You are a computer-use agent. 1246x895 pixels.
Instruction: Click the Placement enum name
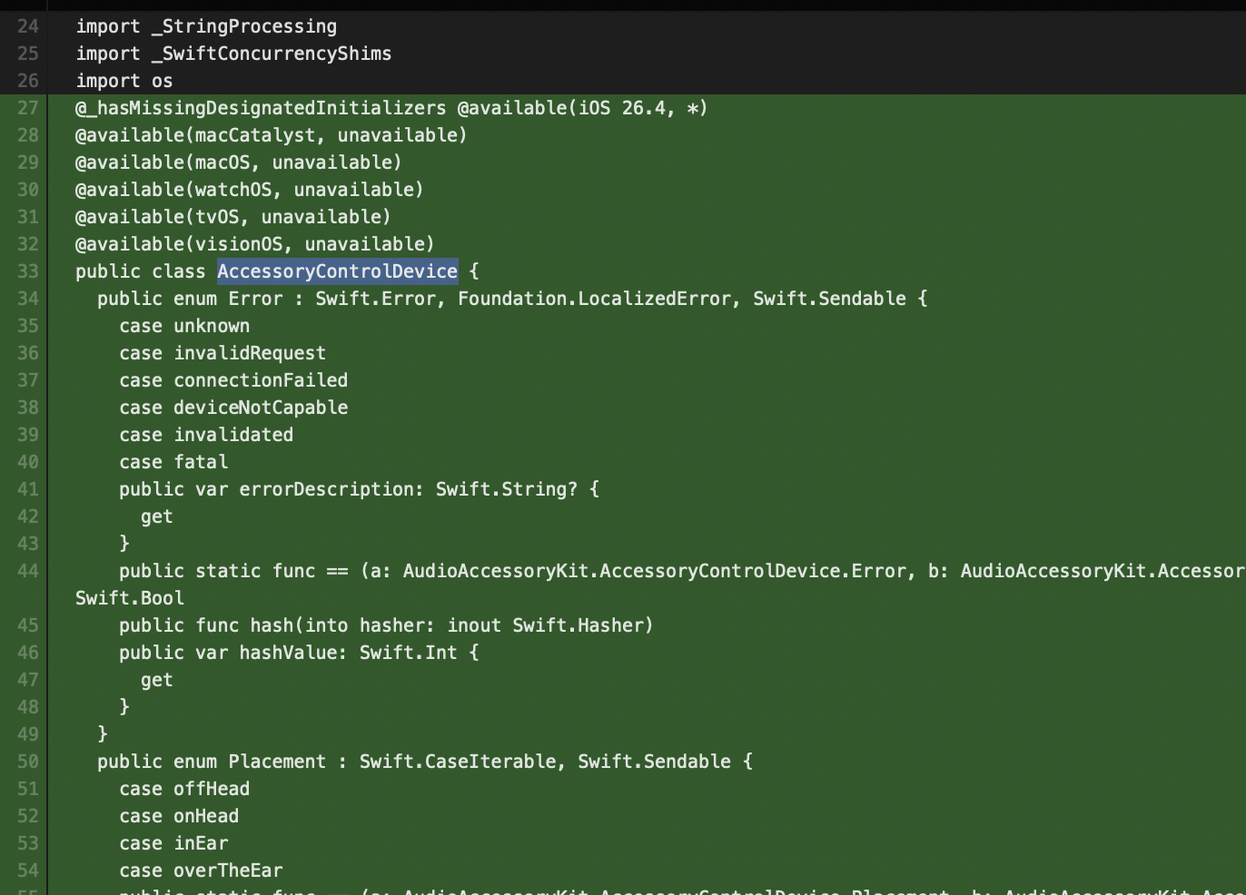(276, 762)
